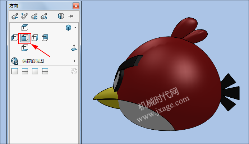
Task: Click the saved views globe icon
Action: click(15, 61)
